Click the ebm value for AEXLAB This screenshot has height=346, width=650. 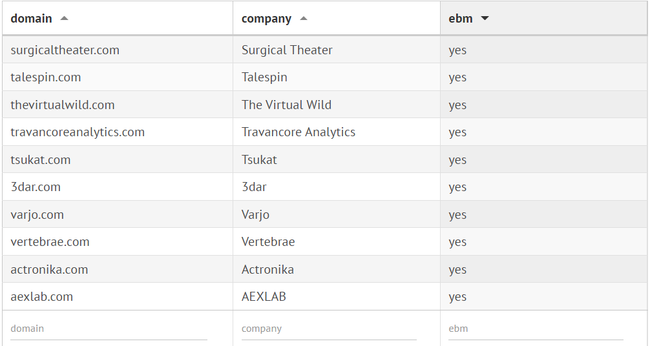457,297
